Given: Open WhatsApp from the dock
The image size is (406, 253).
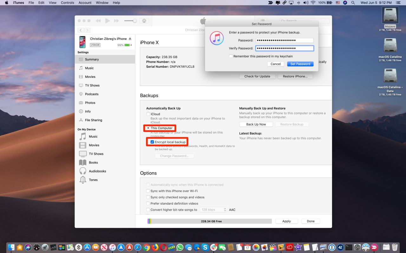Looking at the screenshot, I should pos(180,247).
